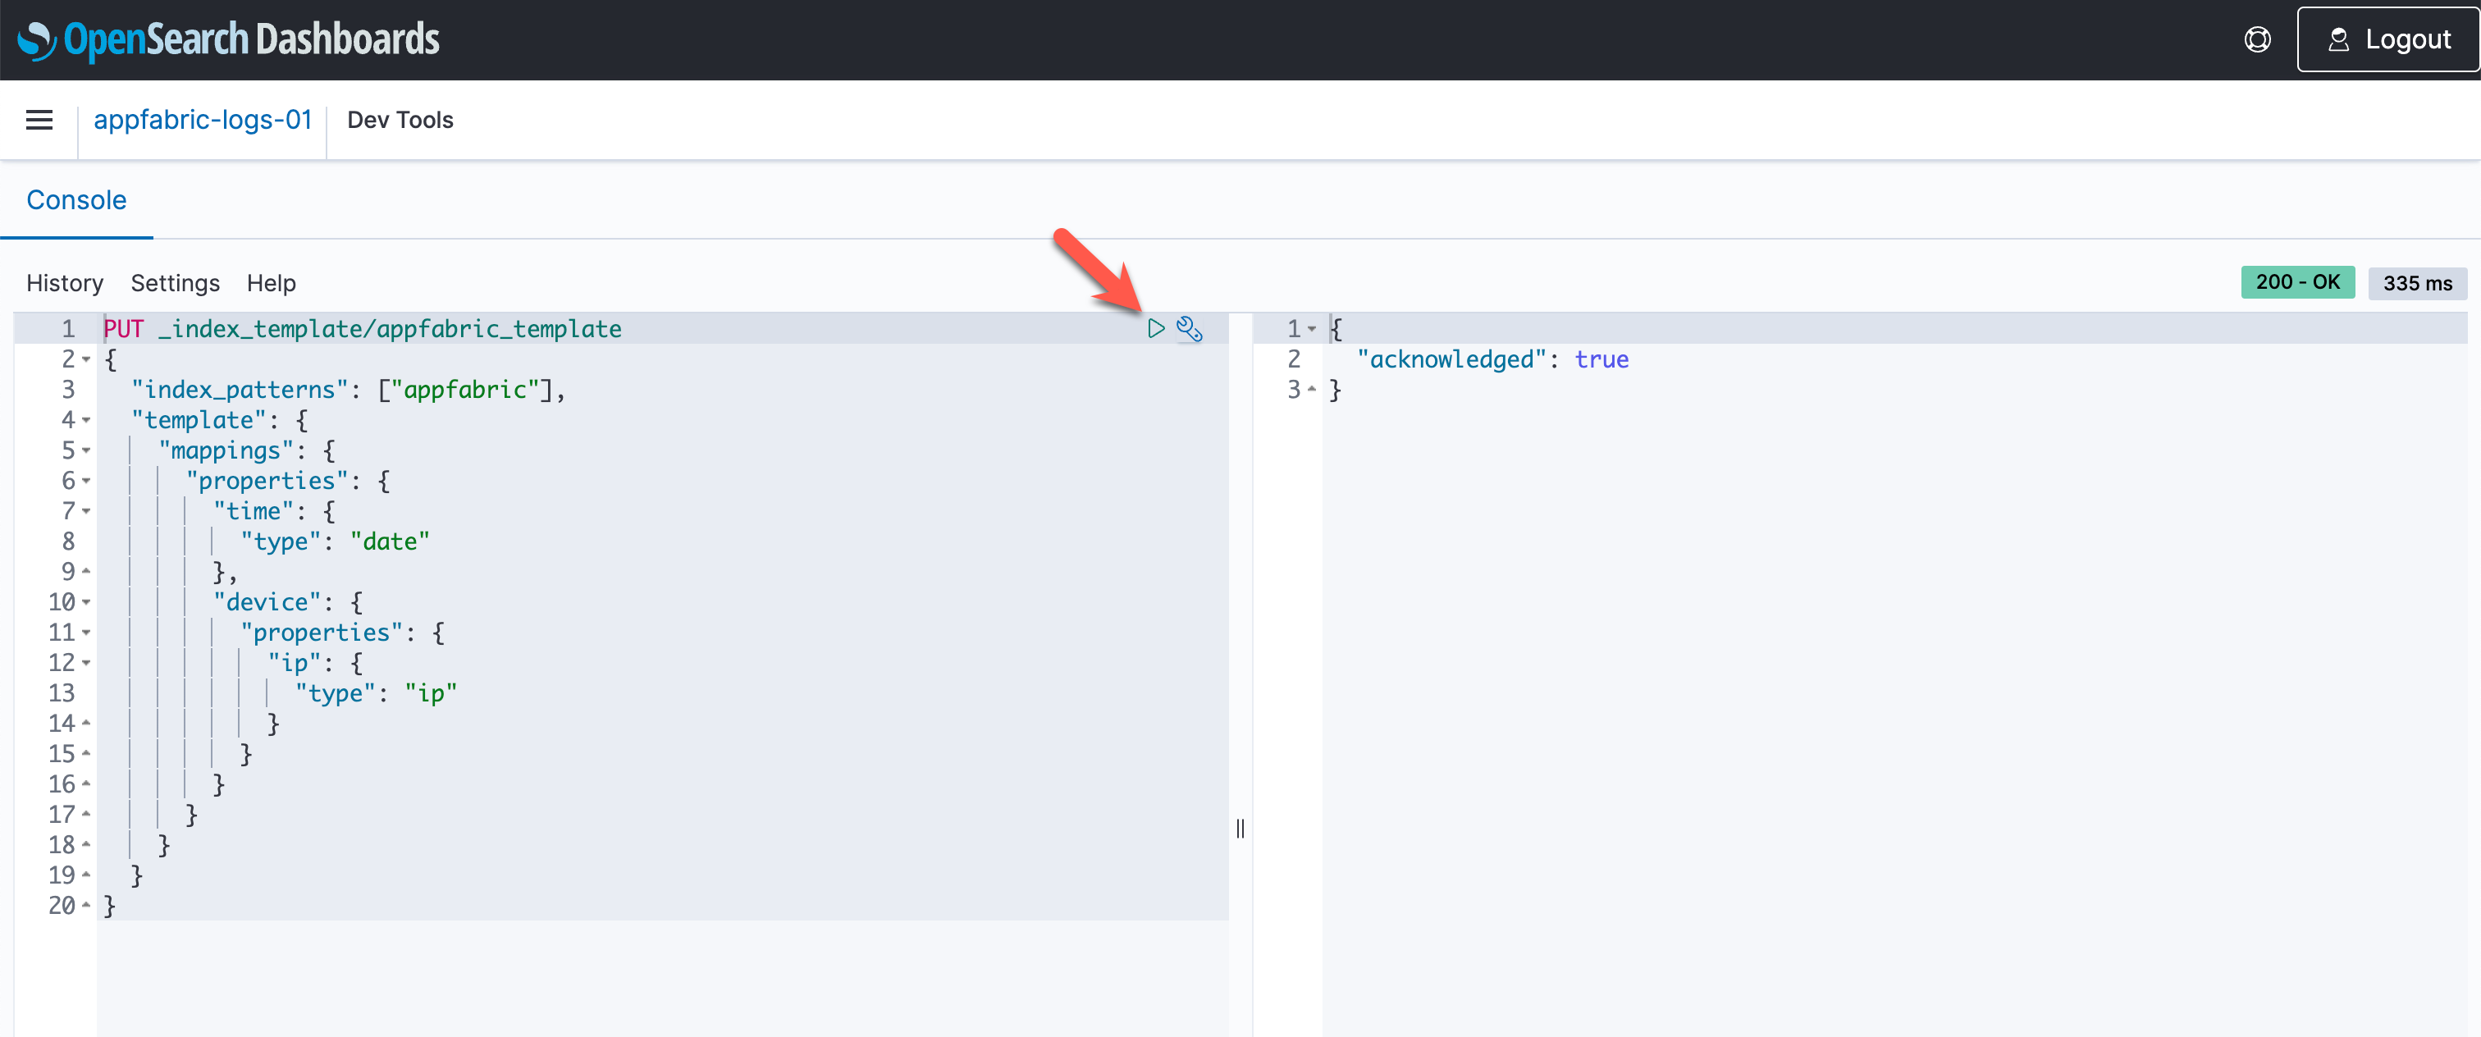Screen dimensions: 2481x1037
Task: Open the History menu
Action: [x=65, y=283]
